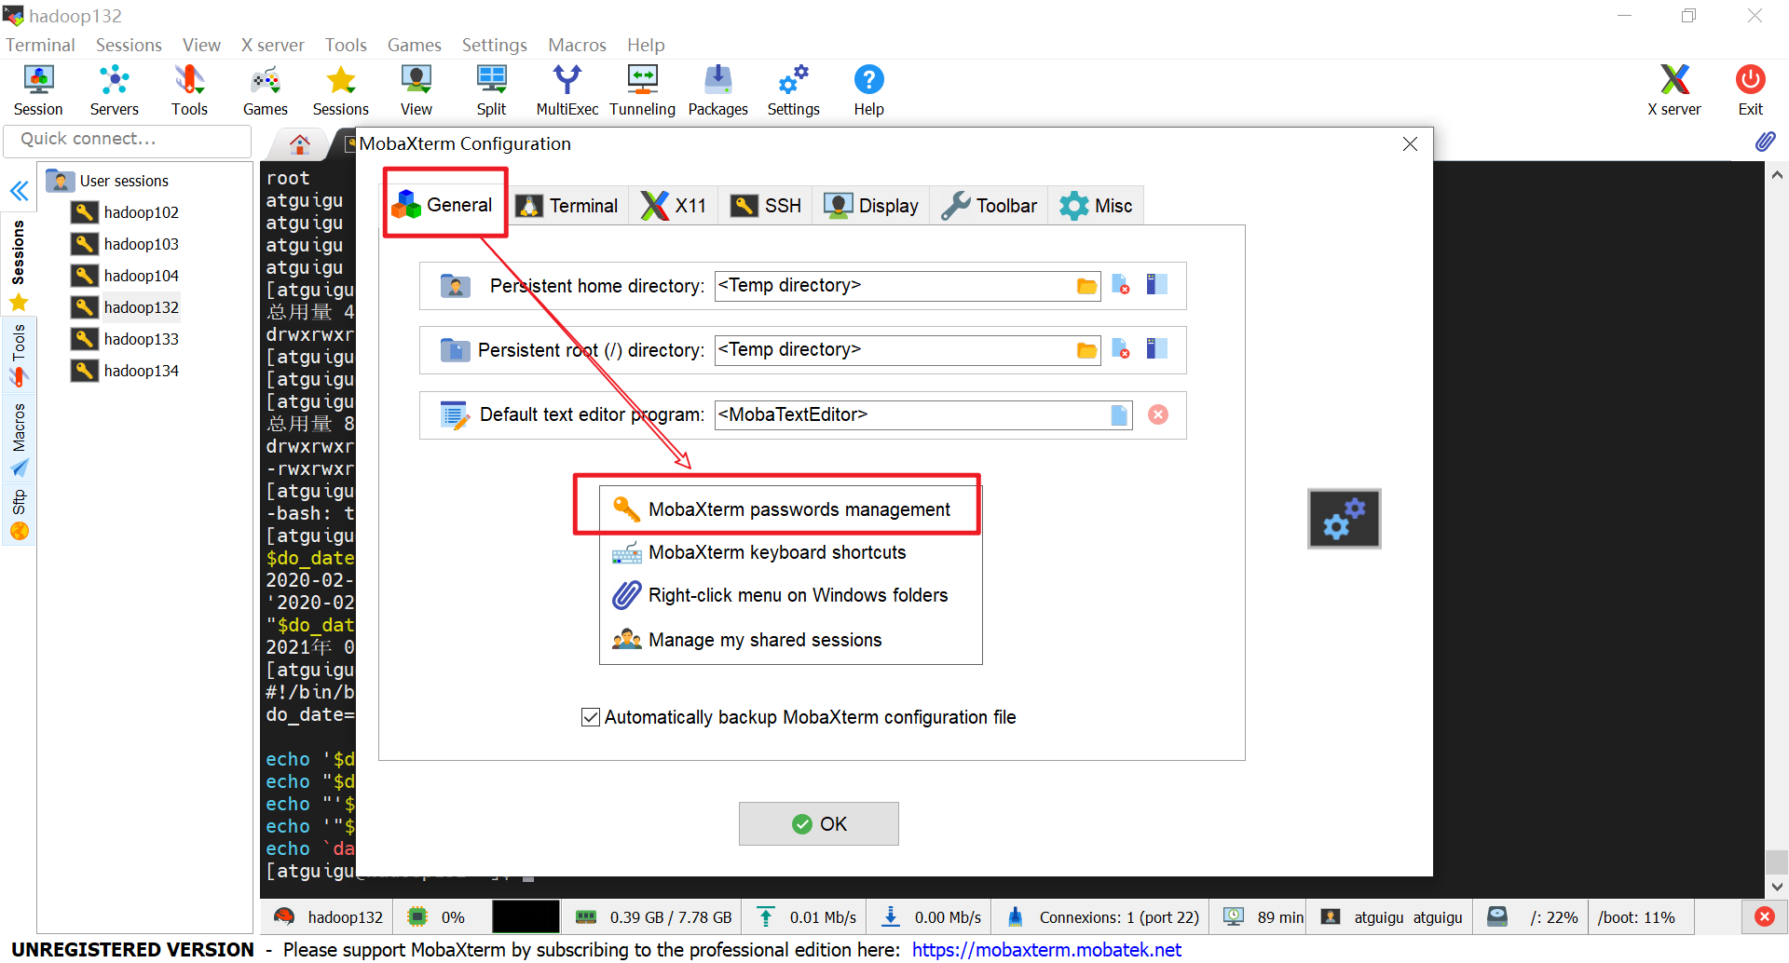Click the OK button
The width and height of the screenshot is (1789, 963).
point(818,823)
